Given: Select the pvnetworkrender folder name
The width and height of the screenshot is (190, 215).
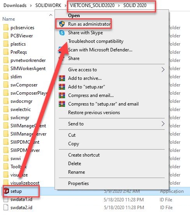Looking at the screenshot, I should (28, 60).
